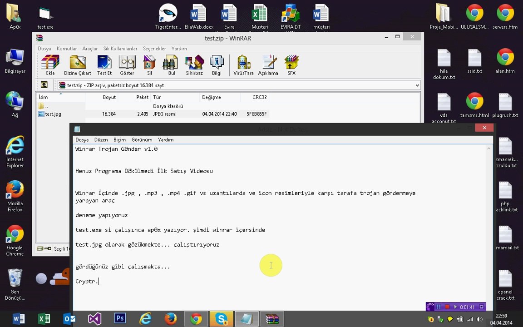Click the Açıklama (Comment) icon in WinRAR

coord(268,65)
